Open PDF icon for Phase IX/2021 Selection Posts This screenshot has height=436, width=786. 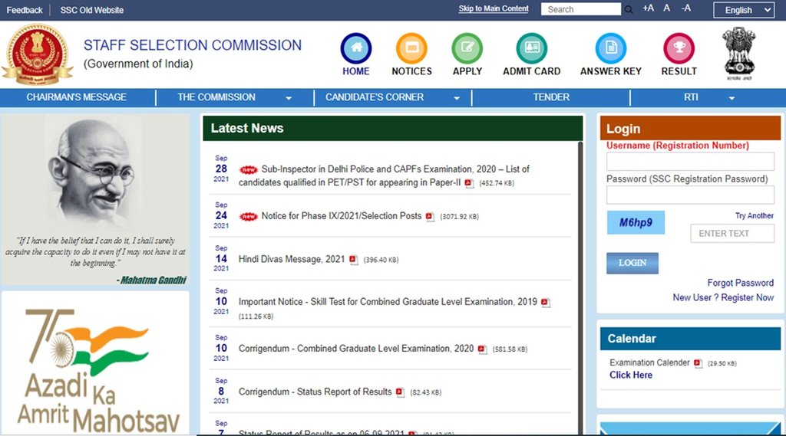pyautogui.click(x=430, y=217)
